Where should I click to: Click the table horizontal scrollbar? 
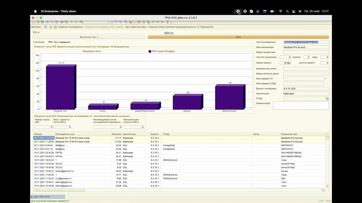click(x=180, y=190)
